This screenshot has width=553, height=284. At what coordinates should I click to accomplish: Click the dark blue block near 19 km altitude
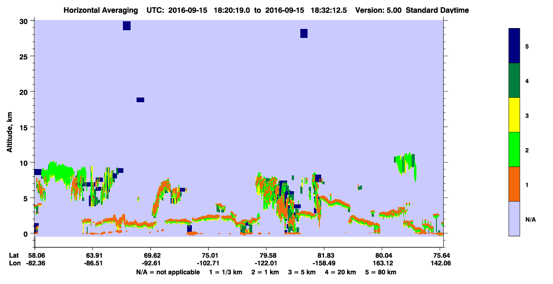point(140,100)
